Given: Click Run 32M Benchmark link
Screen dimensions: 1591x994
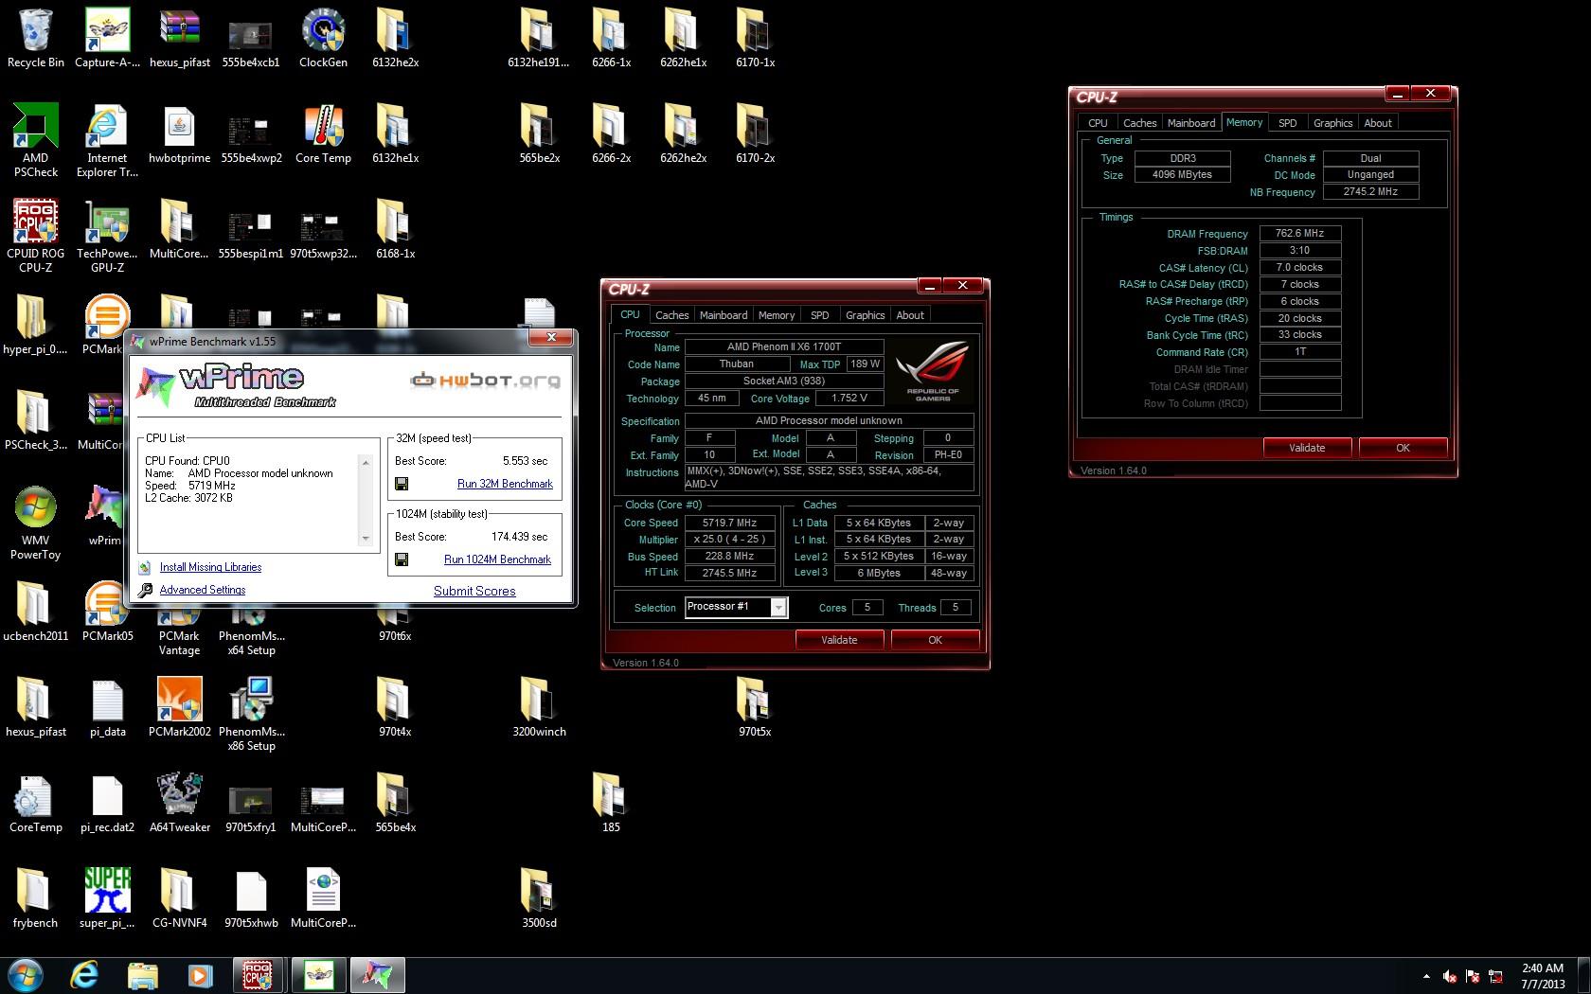Looking at the screenshot, I should click(x=505, y=484).
